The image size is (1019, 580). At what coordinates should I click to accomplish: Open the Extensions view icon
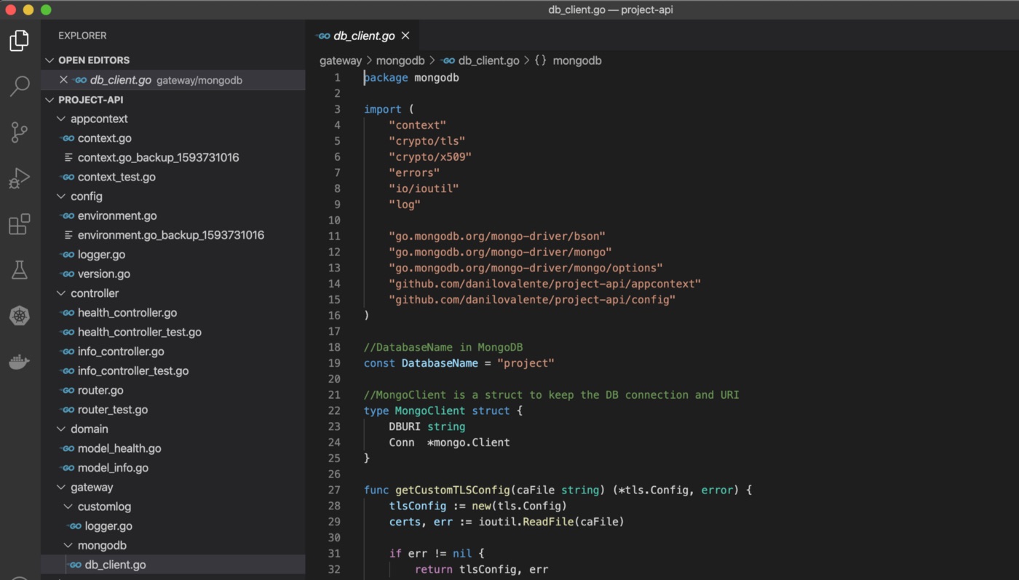(20, 224)
